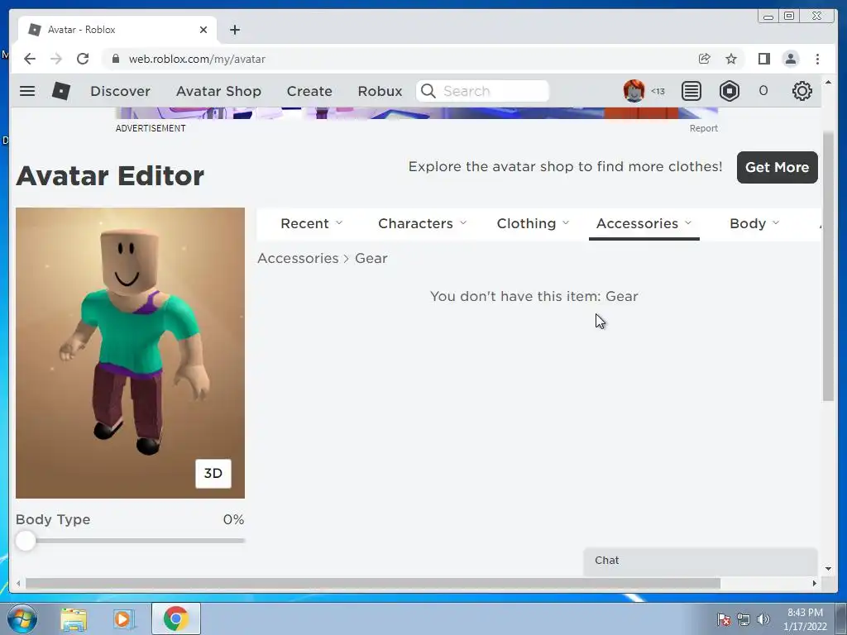Image resolution: width=847 pixels, height=635 pixels.
Task: Click the avatar preview thumbnail
Action: coord(130,352)
